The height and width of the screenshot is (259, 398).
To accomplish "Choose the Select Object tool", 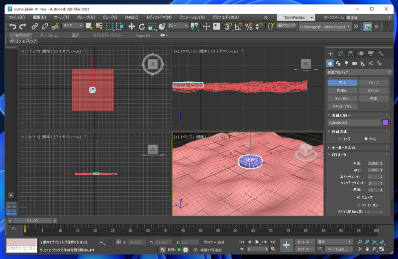I will tap(89, 26).
